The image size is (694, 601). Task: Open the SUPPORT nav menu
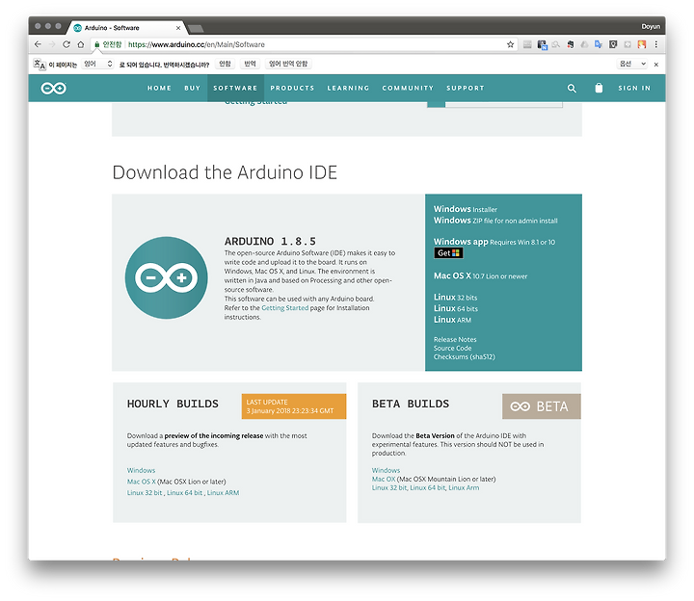pos(466,88)
